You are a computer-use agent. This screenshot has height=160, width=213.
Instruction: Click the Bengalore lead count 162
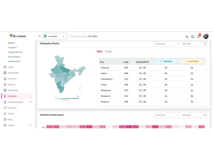point(126,96)
